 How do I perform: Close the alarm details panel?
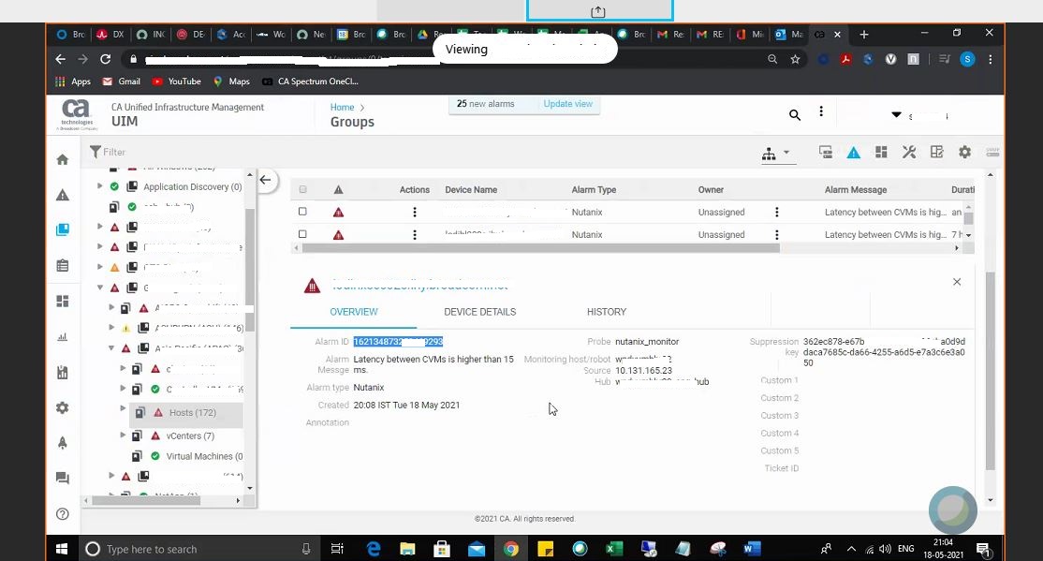957,282
